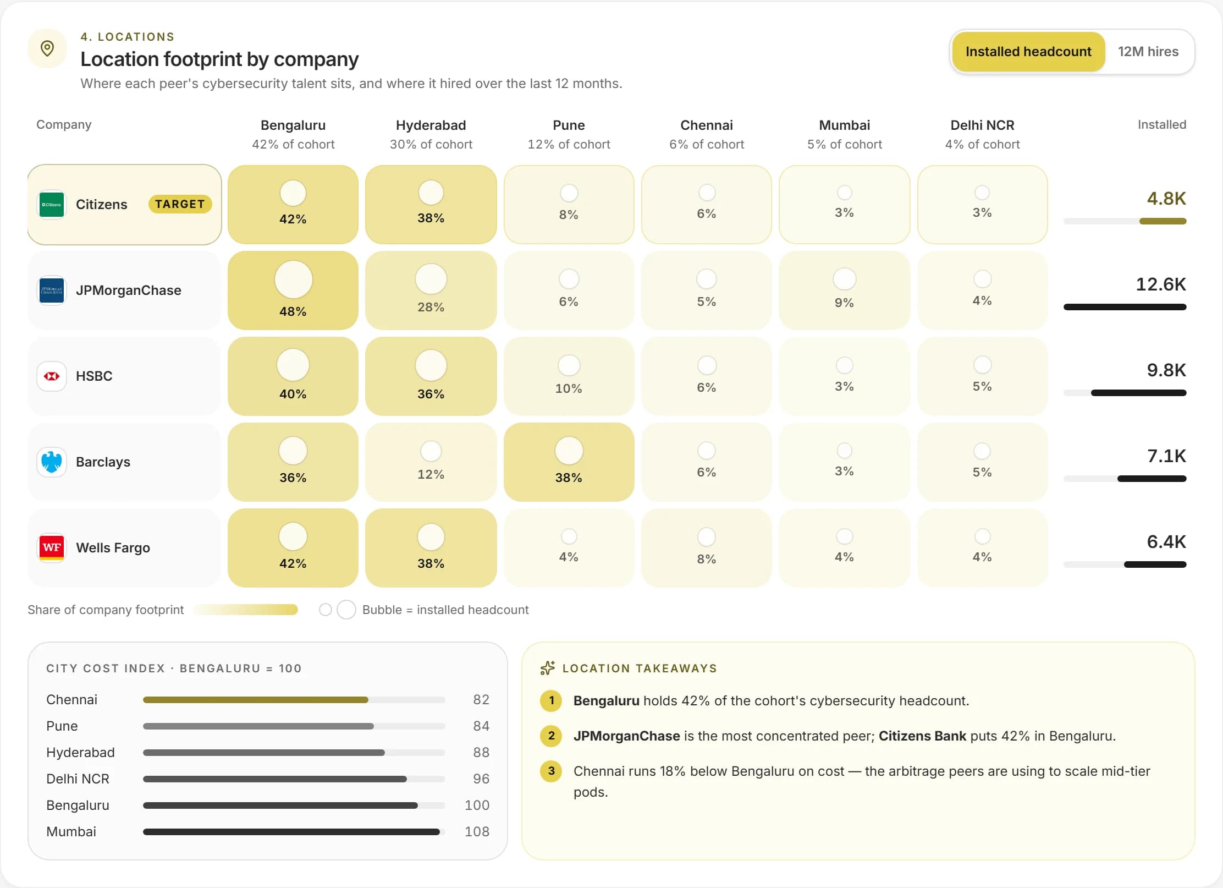Select JPMorganChase Bengaluru 48% cell
The width and height of the screenshot is (1223, 888).
coord(293,290)
